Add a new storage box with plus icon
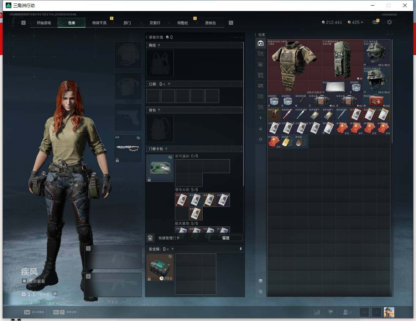 [260, 118]
